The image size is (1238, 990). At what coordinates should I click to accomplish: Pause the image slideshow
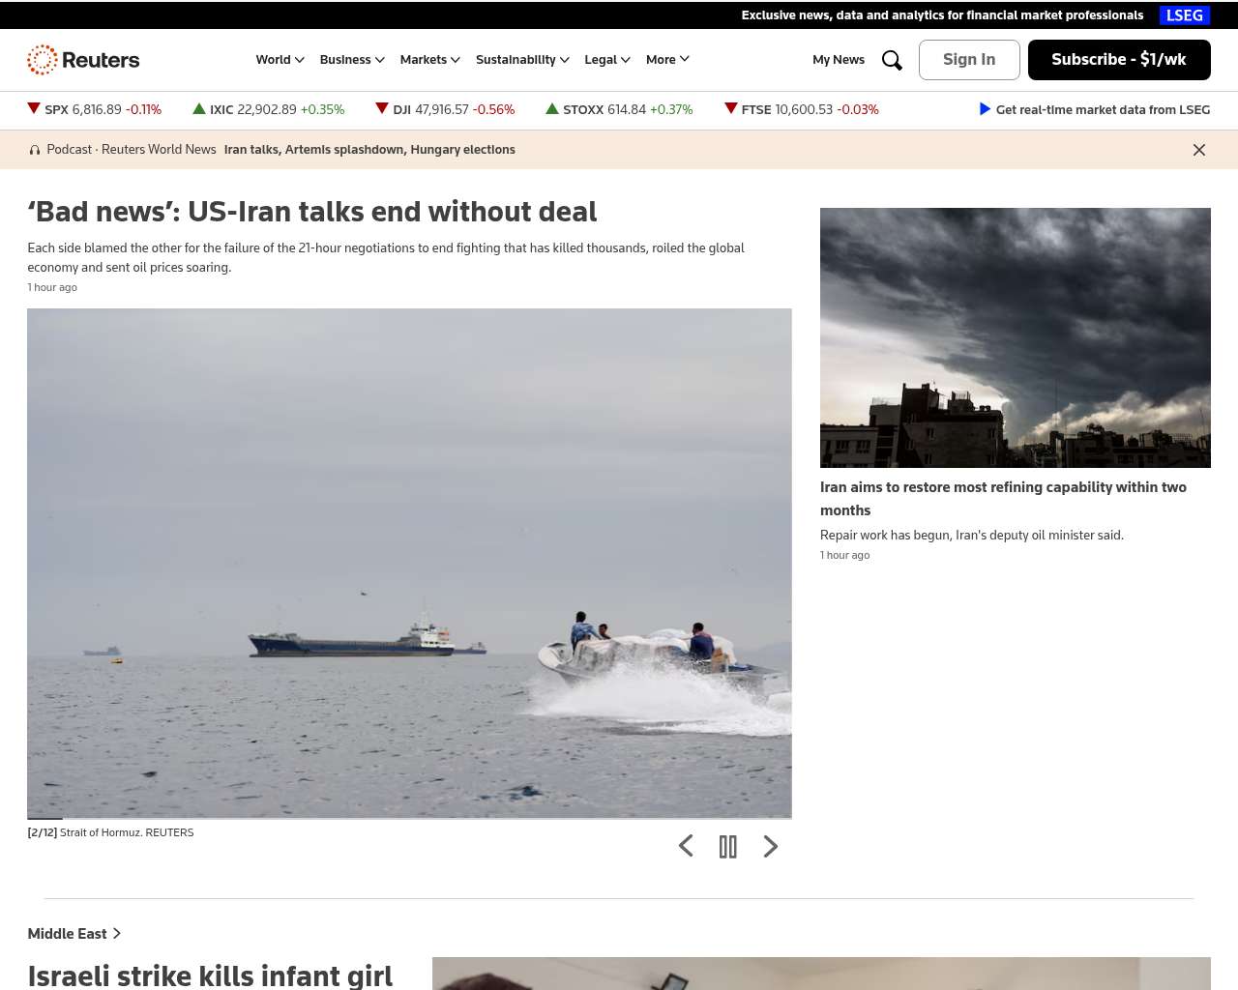(727, 847)
